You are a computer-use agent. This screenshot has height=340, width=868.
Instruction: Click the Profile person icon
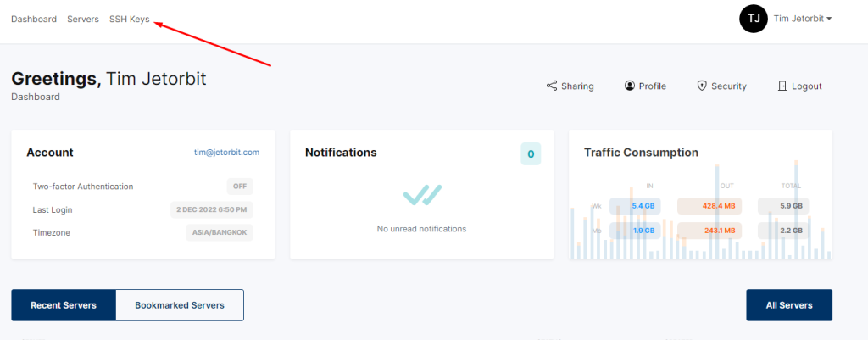[630, 86]
